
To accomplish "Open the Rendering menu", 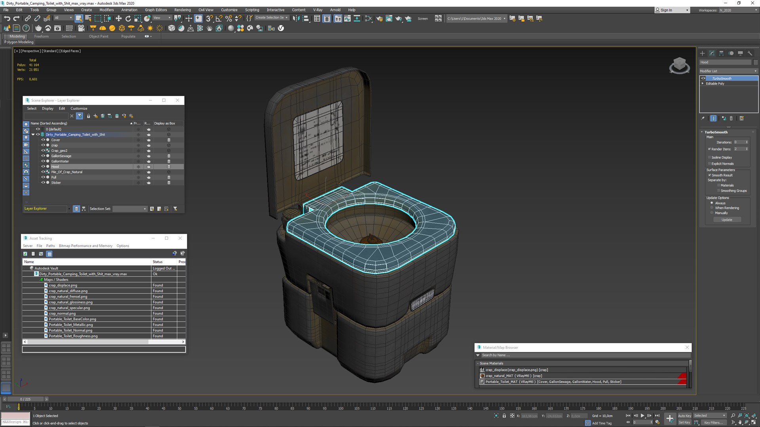I will (x=182, y=10).
